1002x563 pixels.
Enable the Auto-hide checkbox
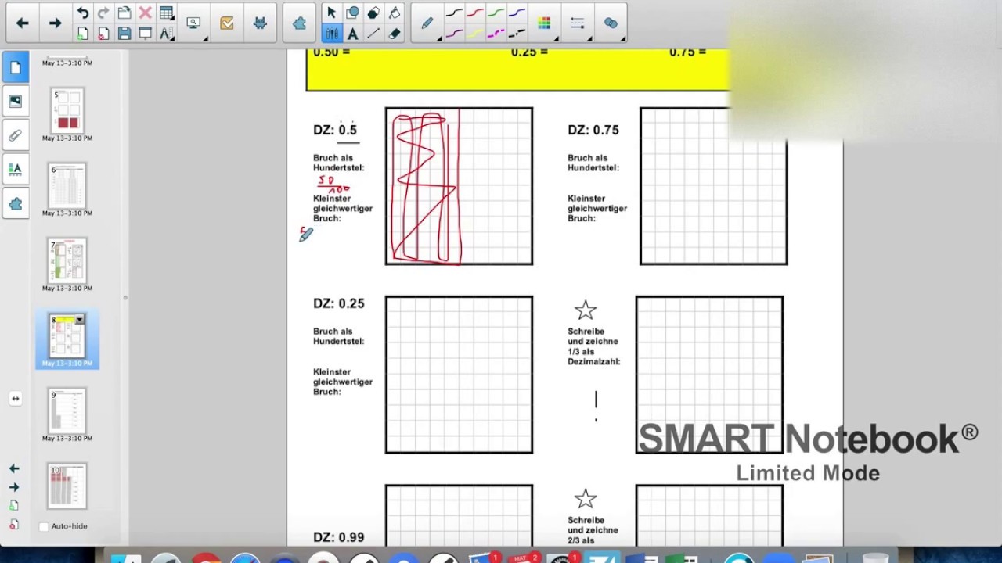[x=44, y=526]
